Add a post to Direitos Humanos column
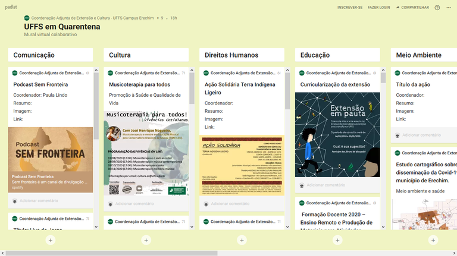Screen dimensions: 457x256 click(242, 241)
